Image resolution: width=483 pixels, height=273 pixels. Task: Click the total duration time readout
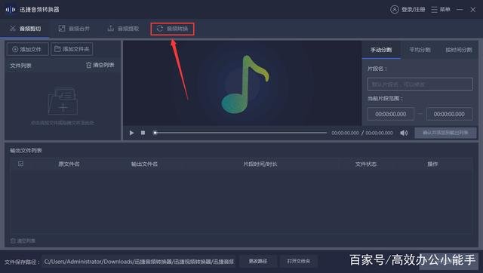(x=379, y=133)
